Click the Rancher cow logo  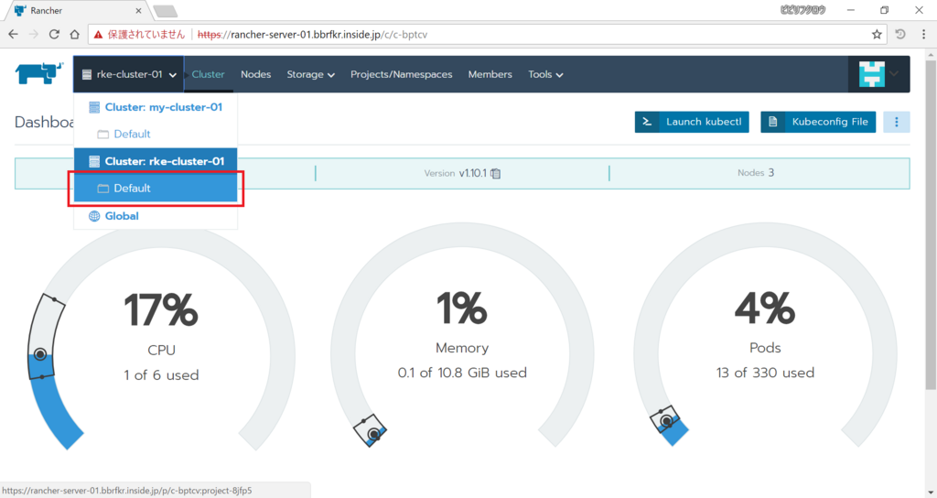[38, 73]
